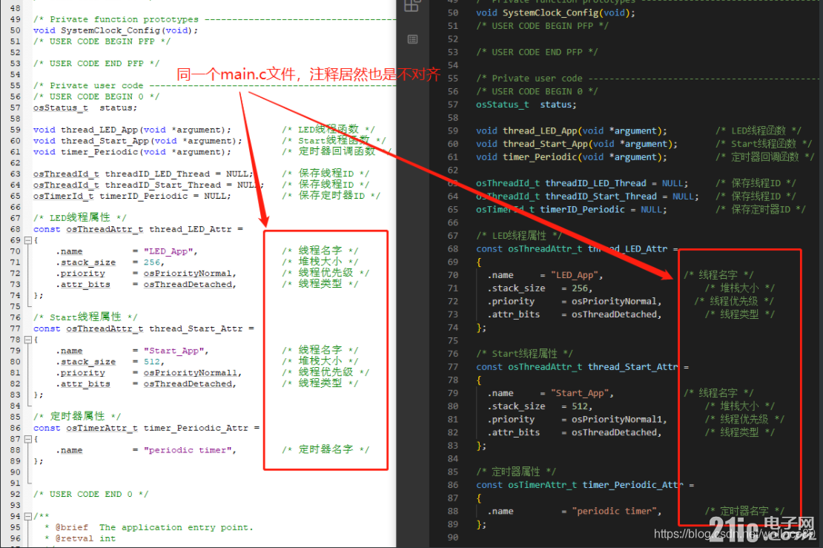The height and width of the screenshot is (548, 823).
Task: Click the "periodic timer" string in the dark editor
Action: [615, 511]
